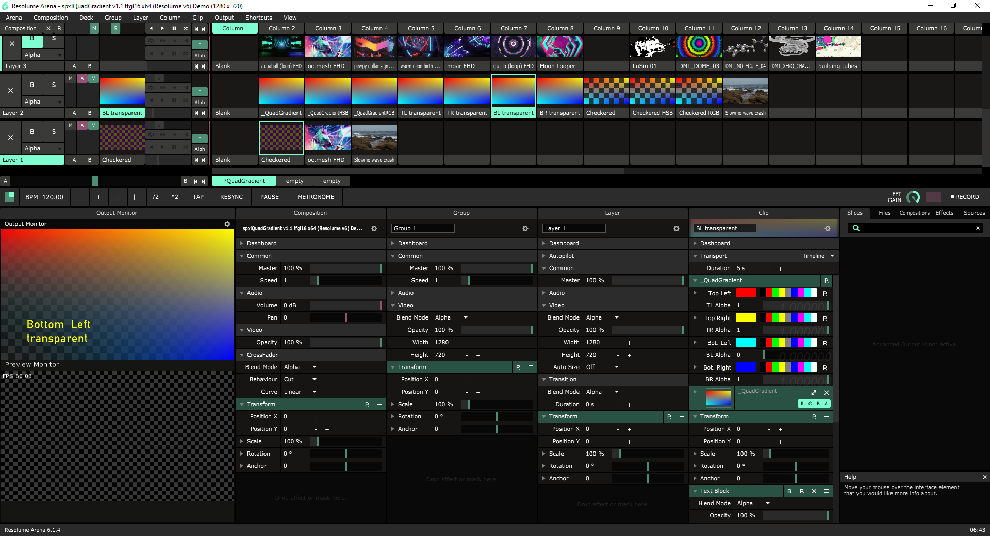Screen dimensions: 990x536
Task: Switch to the Effects tab
Action: (945, 213)
